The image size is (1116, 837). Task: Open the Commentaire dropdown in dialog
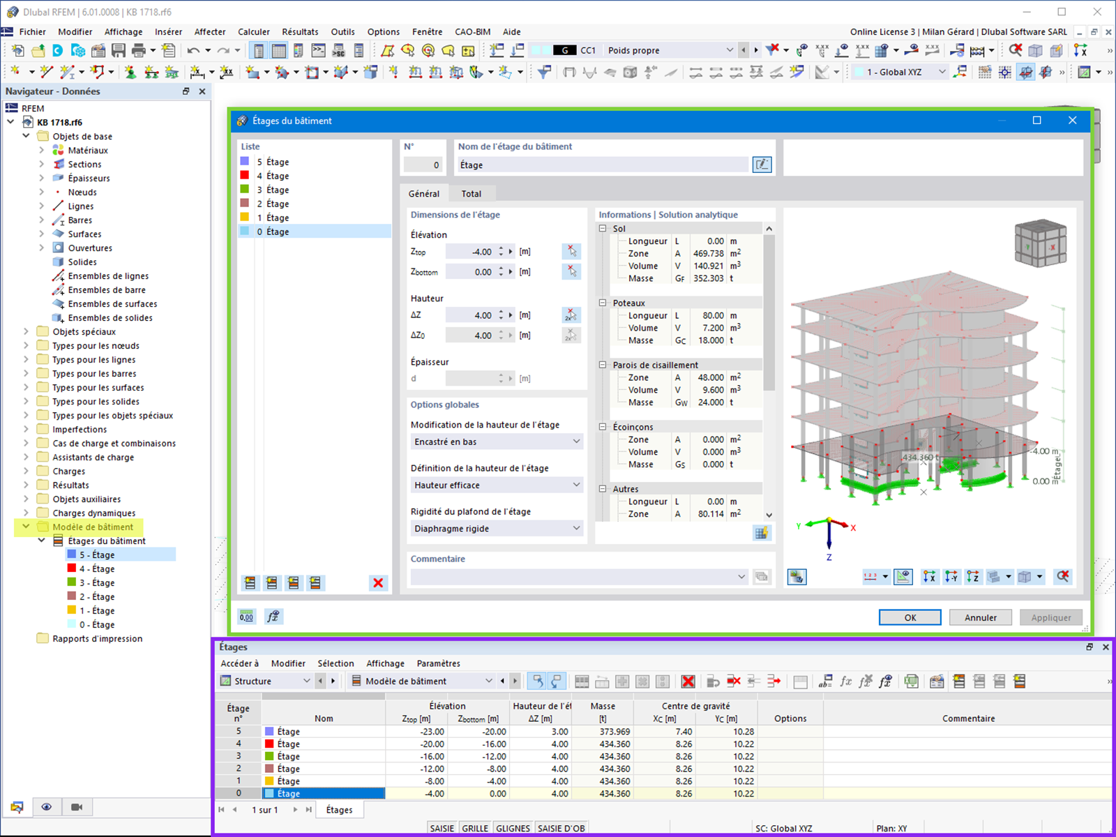pos(580,577)
